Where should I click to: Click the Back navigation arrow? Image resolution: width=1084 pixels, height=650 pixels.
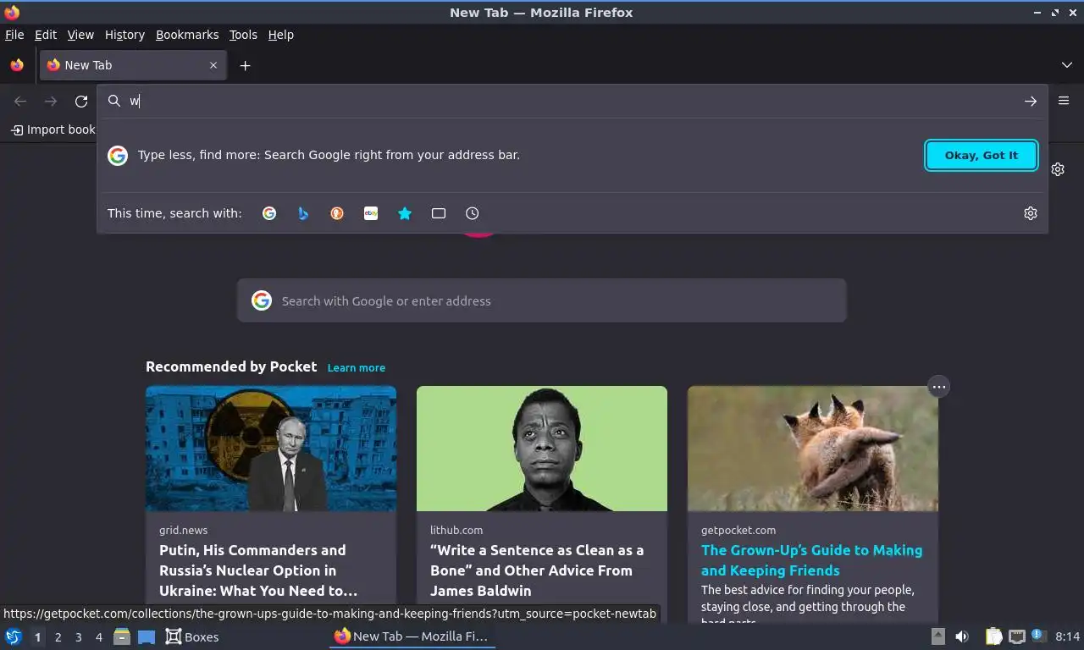pos(20,102)
